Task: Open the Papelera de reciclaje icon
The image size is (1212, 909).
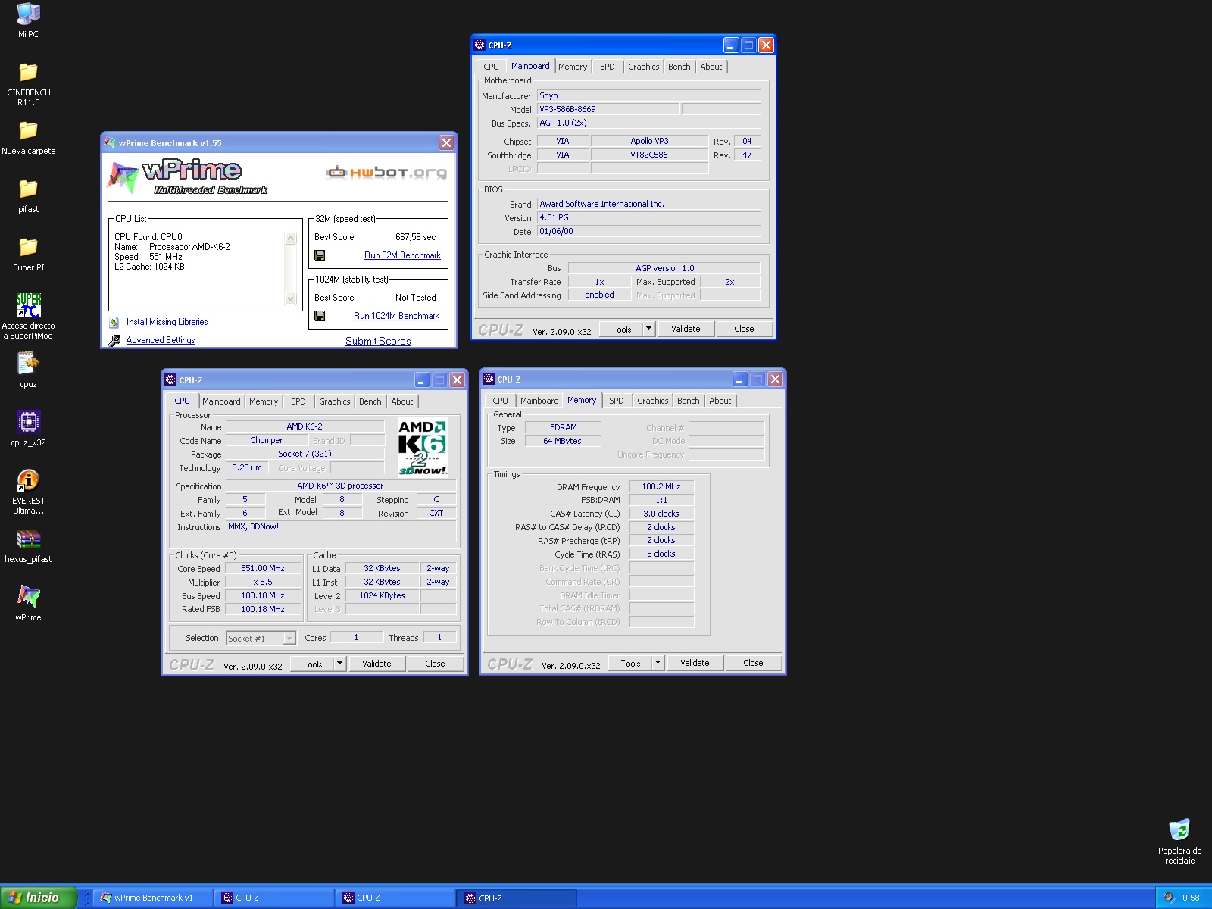Action: 1179,829
